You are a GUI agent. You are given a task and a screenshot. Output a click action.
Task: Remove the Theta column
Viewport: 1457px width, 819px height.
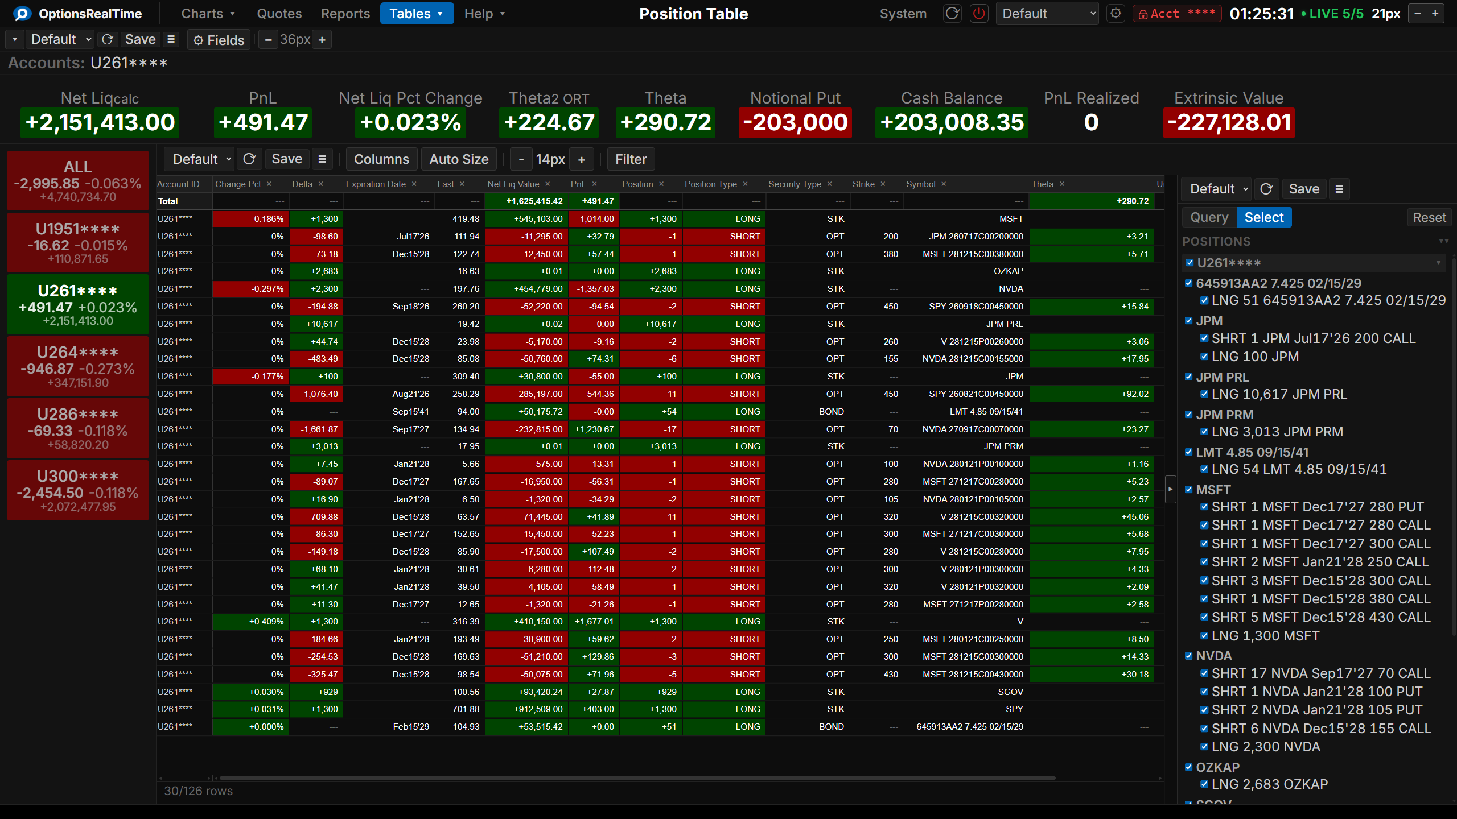(x=1062, y=184)
